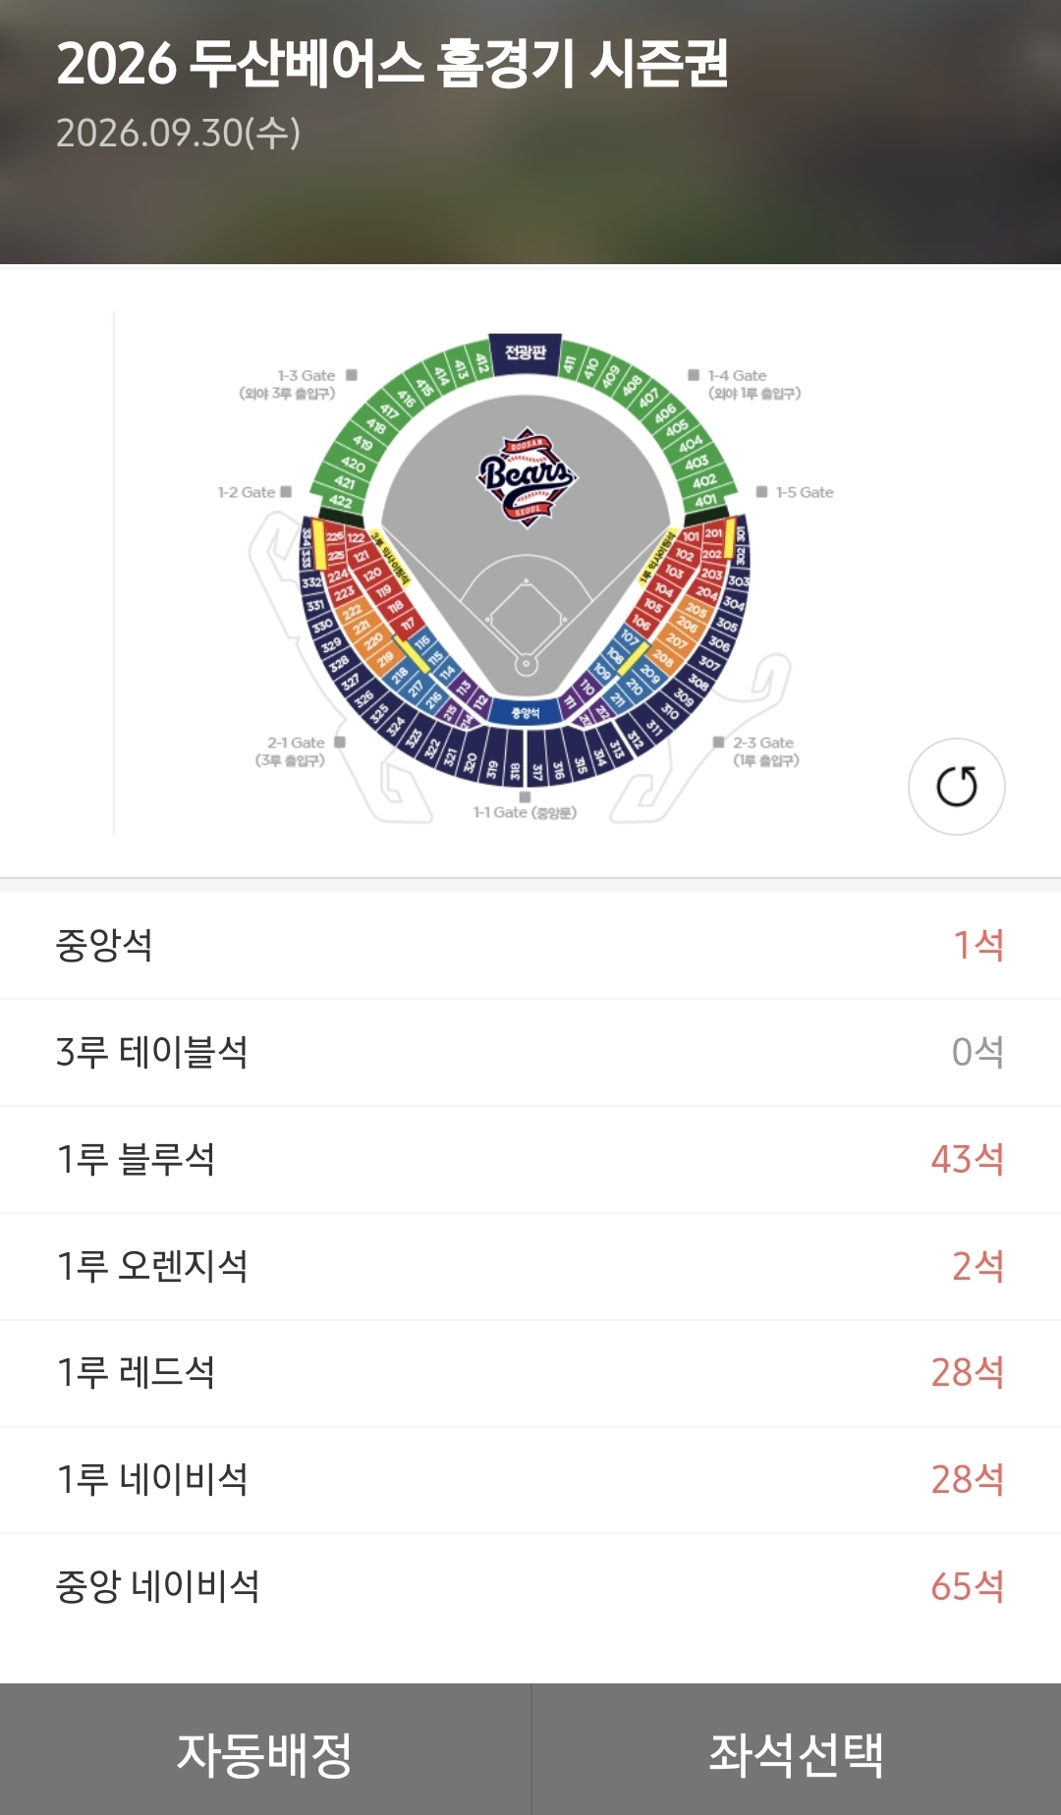
Task: Select the blue 중앙석 block on the map
Action: tap(526, 712)
